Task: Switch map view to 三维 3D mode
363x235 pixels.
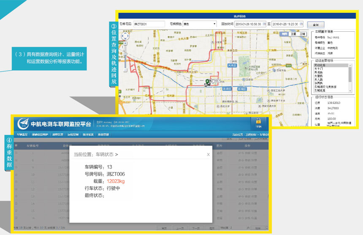Action: click(302, 34)
